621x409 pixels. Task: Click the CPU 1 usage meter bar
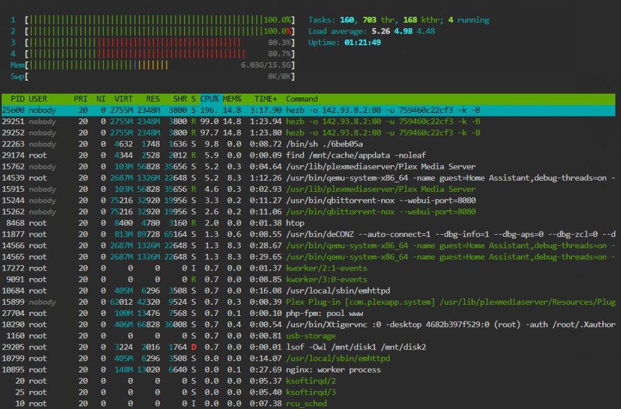pyautogui.click(x=160, y=20)
